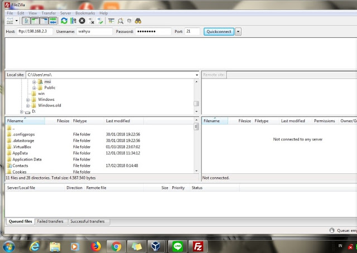This screenshot has height=253, width=357.
Task: Open the Site Manager dropdown arrow
Action: coord(17,21)
